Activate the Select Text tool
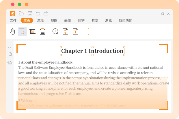This screenshot has width=179, height=119. pos(22,31)
